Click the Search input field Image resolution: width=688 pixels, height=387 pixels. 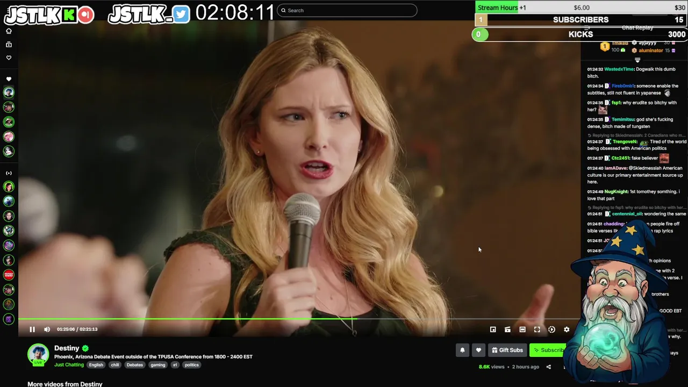[x=347, y=10]
